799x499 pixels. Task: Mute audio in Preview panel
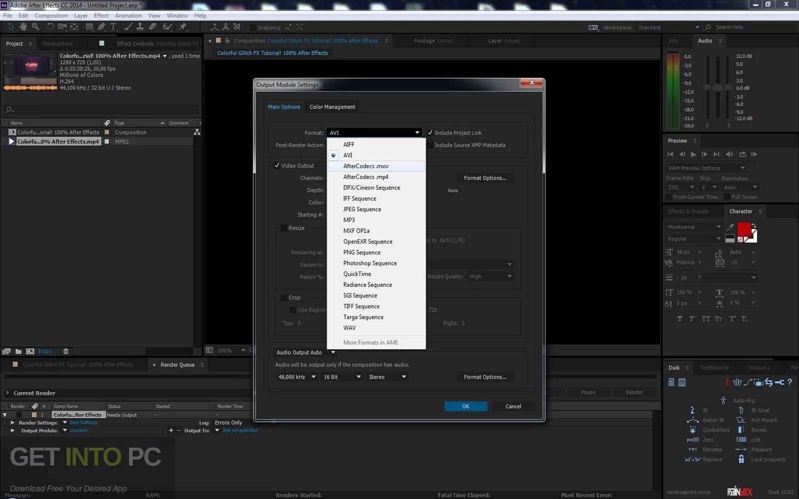(x=729, y=154)
